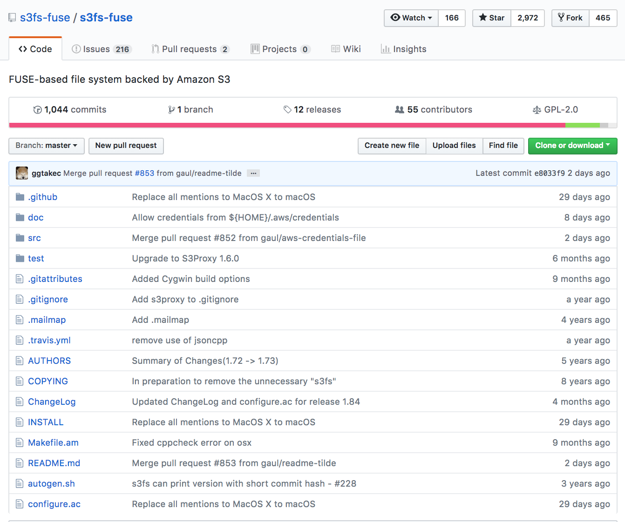This screenshot has width=625, height=522.
Task: Click the .travis.yml file icon
Action: coord(20,340)
